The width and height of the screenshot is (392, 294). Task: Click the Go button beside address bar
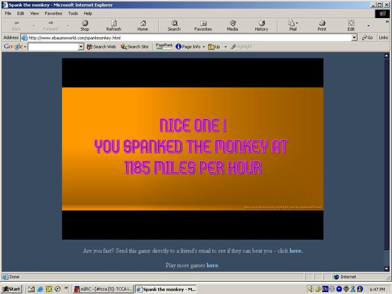point(367,38)
